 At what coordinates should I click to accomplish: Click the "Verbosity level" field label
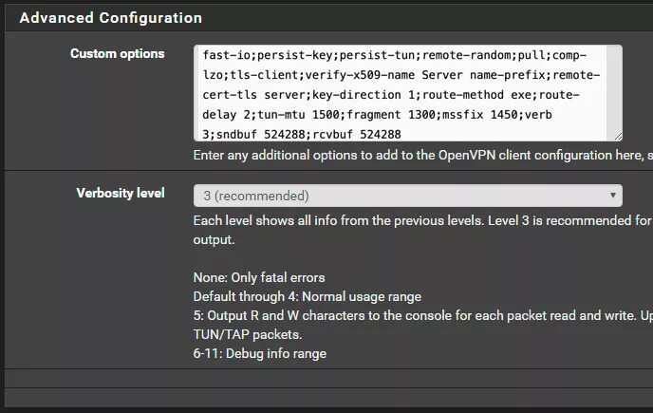coord(121,194)
